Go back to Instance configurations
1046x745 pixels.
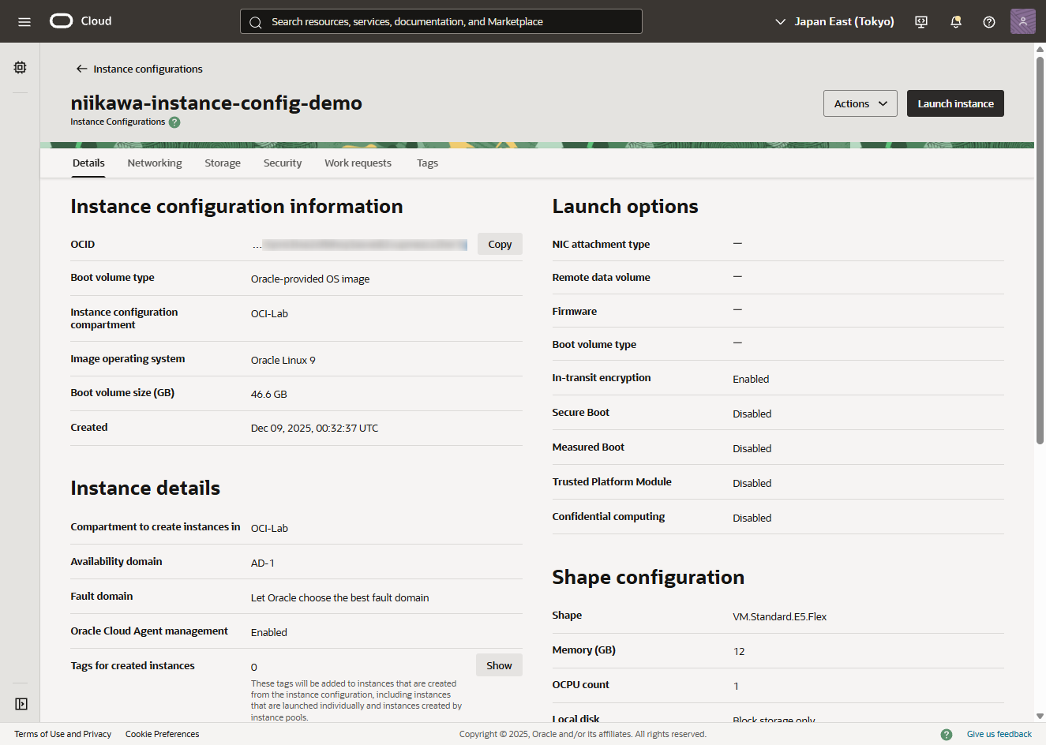pyautogui.click(x=139, y=69)
